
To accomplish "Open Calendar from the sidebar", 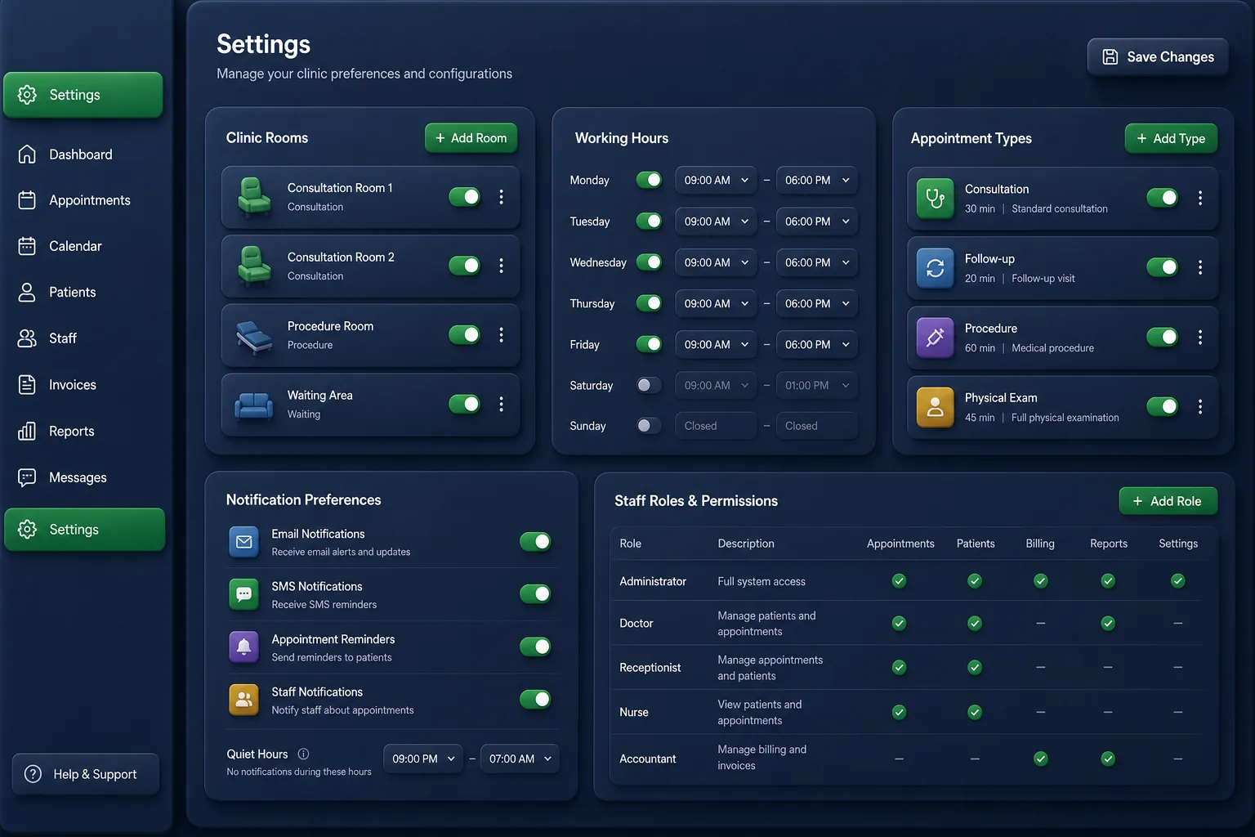I will [x=75, y=246].
